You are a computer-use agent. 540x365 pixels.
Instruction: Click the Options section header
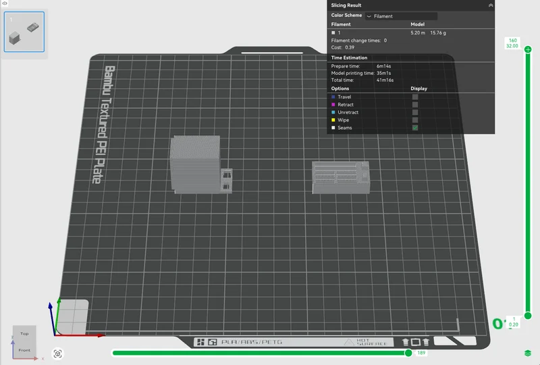pyautogui.click(x=340, y=89)
